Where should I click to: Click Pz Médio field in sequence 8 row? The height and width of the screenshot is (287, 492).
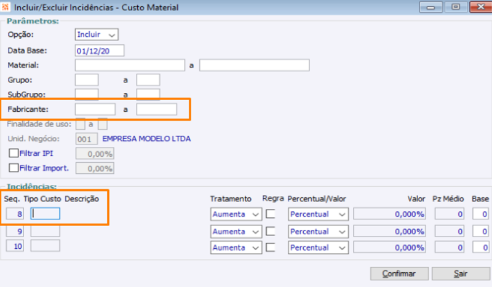click(x=450, y=214)
